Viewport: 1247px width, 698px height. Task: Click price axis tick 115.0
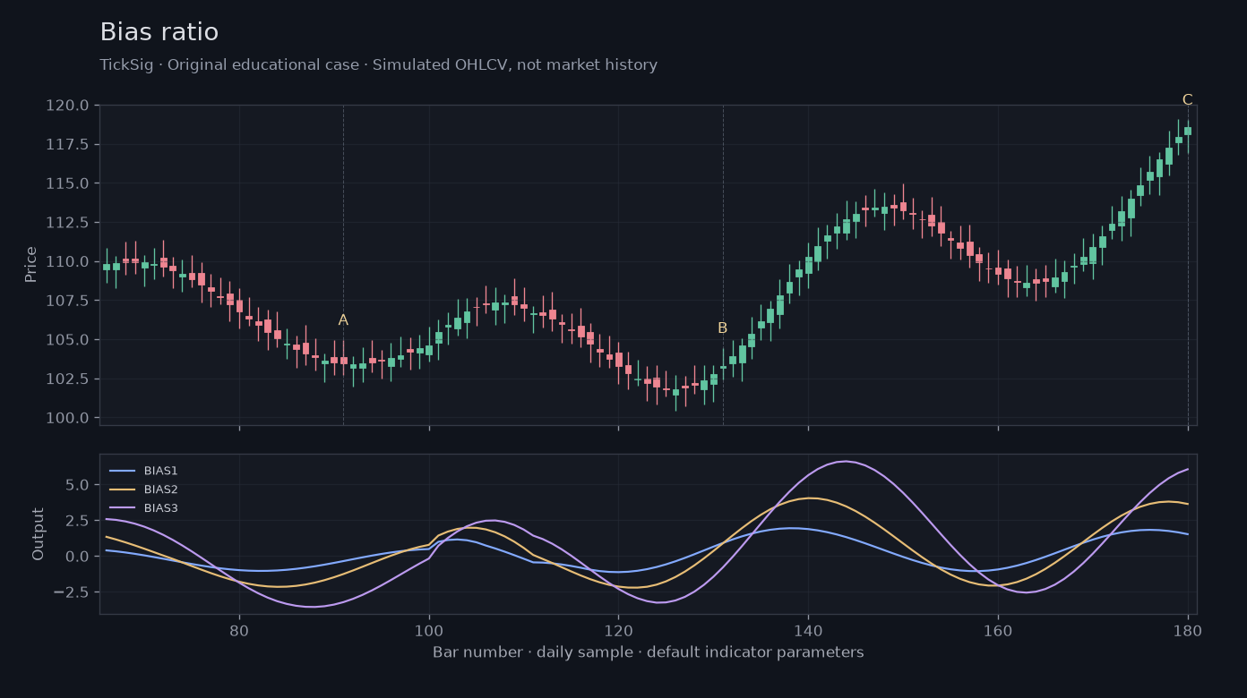[67, 183]
